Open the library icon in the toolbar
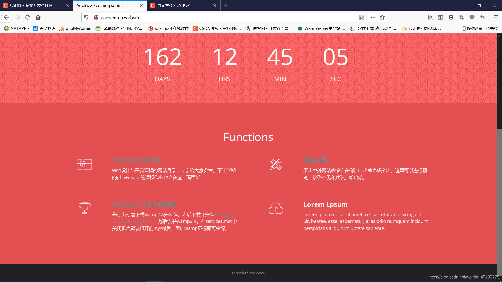Viewport: 502px width, 282px height. pyautogui.click(x=430, y=17)
